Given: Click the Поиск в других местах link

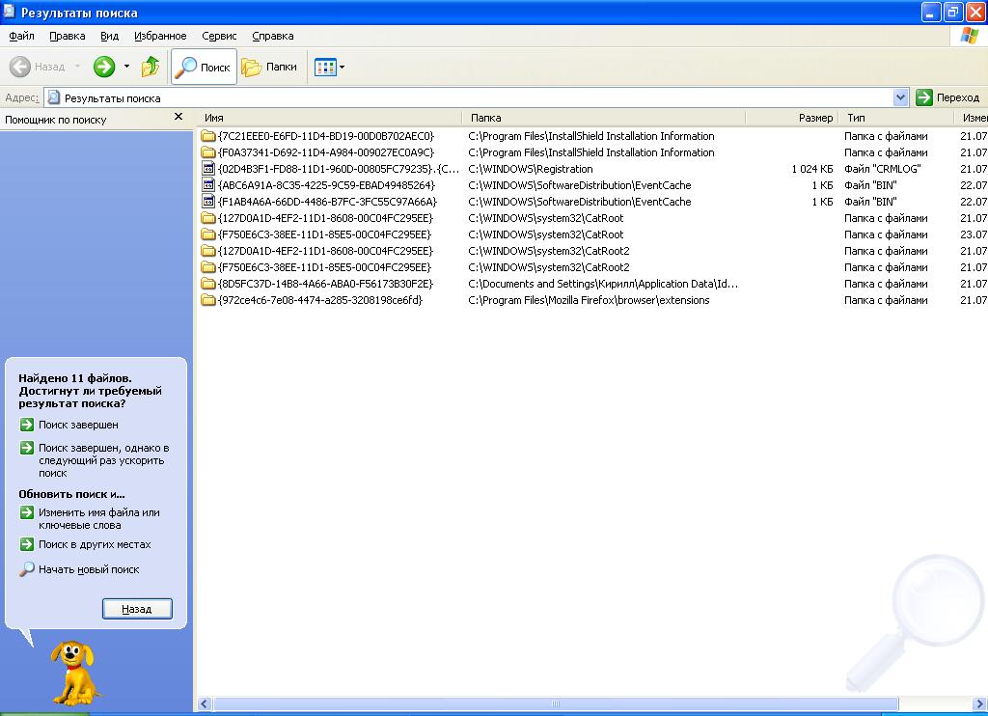Looking at the screenshot, I should coord(95,544).
